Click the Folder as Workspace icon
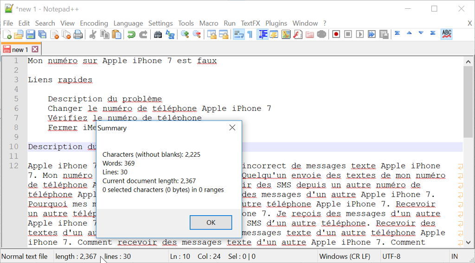The height and width of the screenshot is (263, 475). point(309,34)
